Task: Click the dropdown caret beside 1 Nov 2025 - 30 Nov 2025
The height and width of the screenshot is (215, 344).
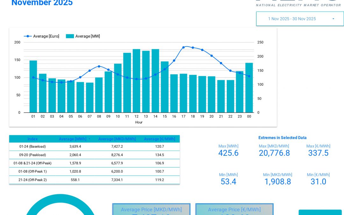Action: (x=333, y=18)
